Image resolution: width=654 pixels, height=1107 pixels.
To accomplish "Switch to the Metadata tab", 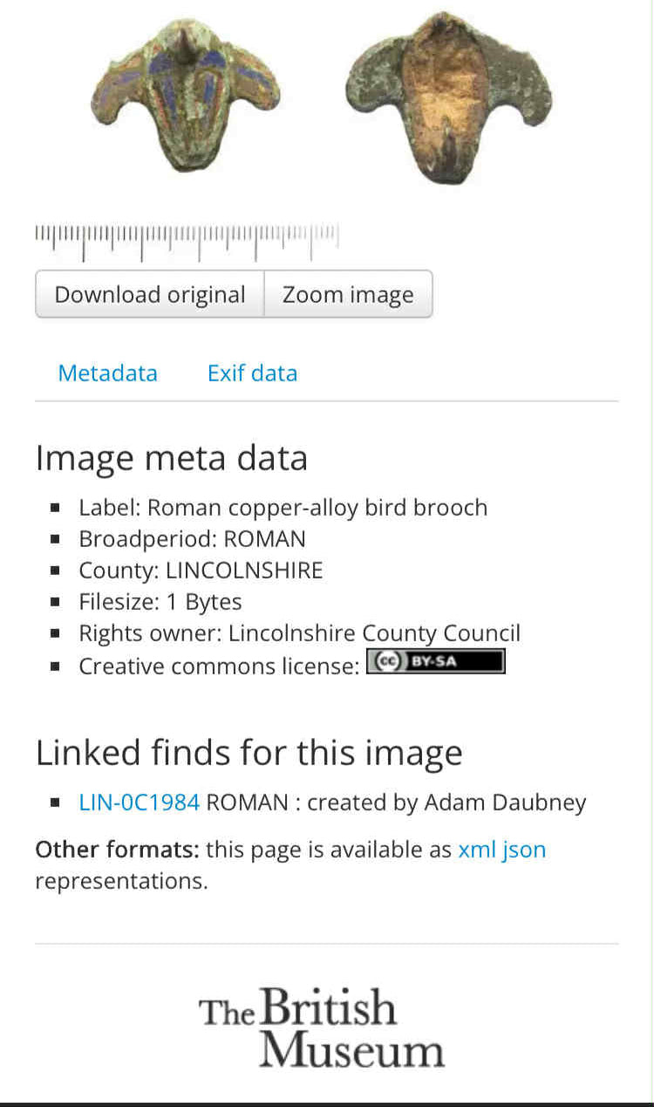I will 107,373.
